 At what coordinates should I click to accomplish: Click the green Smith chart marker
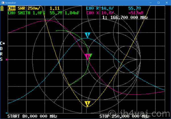coord(90,56)
